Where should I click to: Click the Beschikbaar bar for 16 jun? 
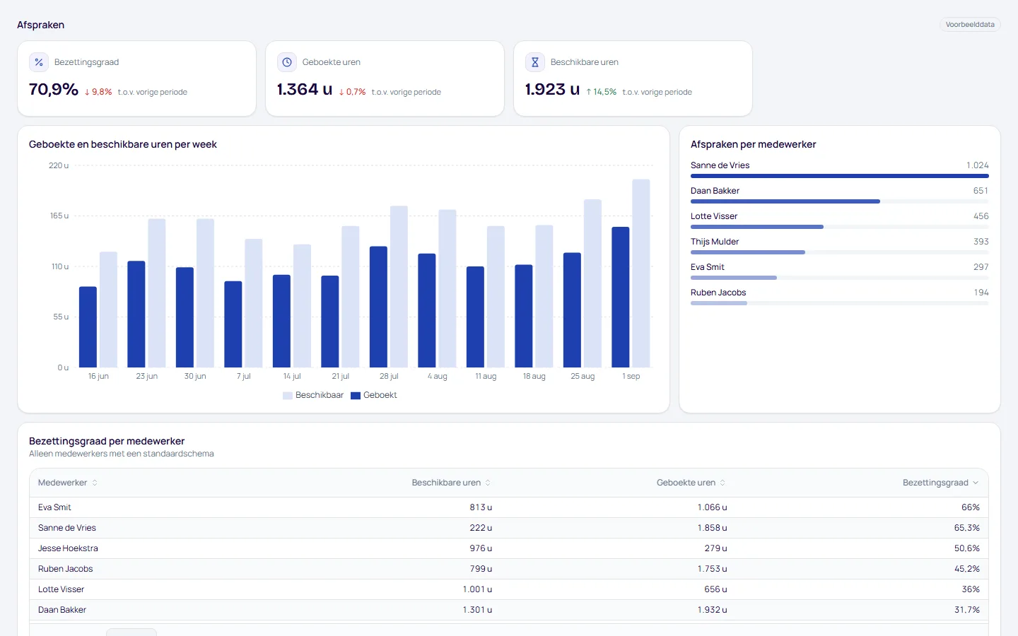click(x=108, y=310)
